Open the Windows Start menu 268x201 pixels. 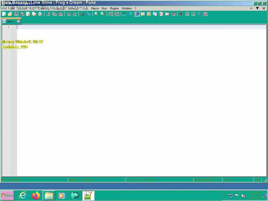[x=7, y=195]
